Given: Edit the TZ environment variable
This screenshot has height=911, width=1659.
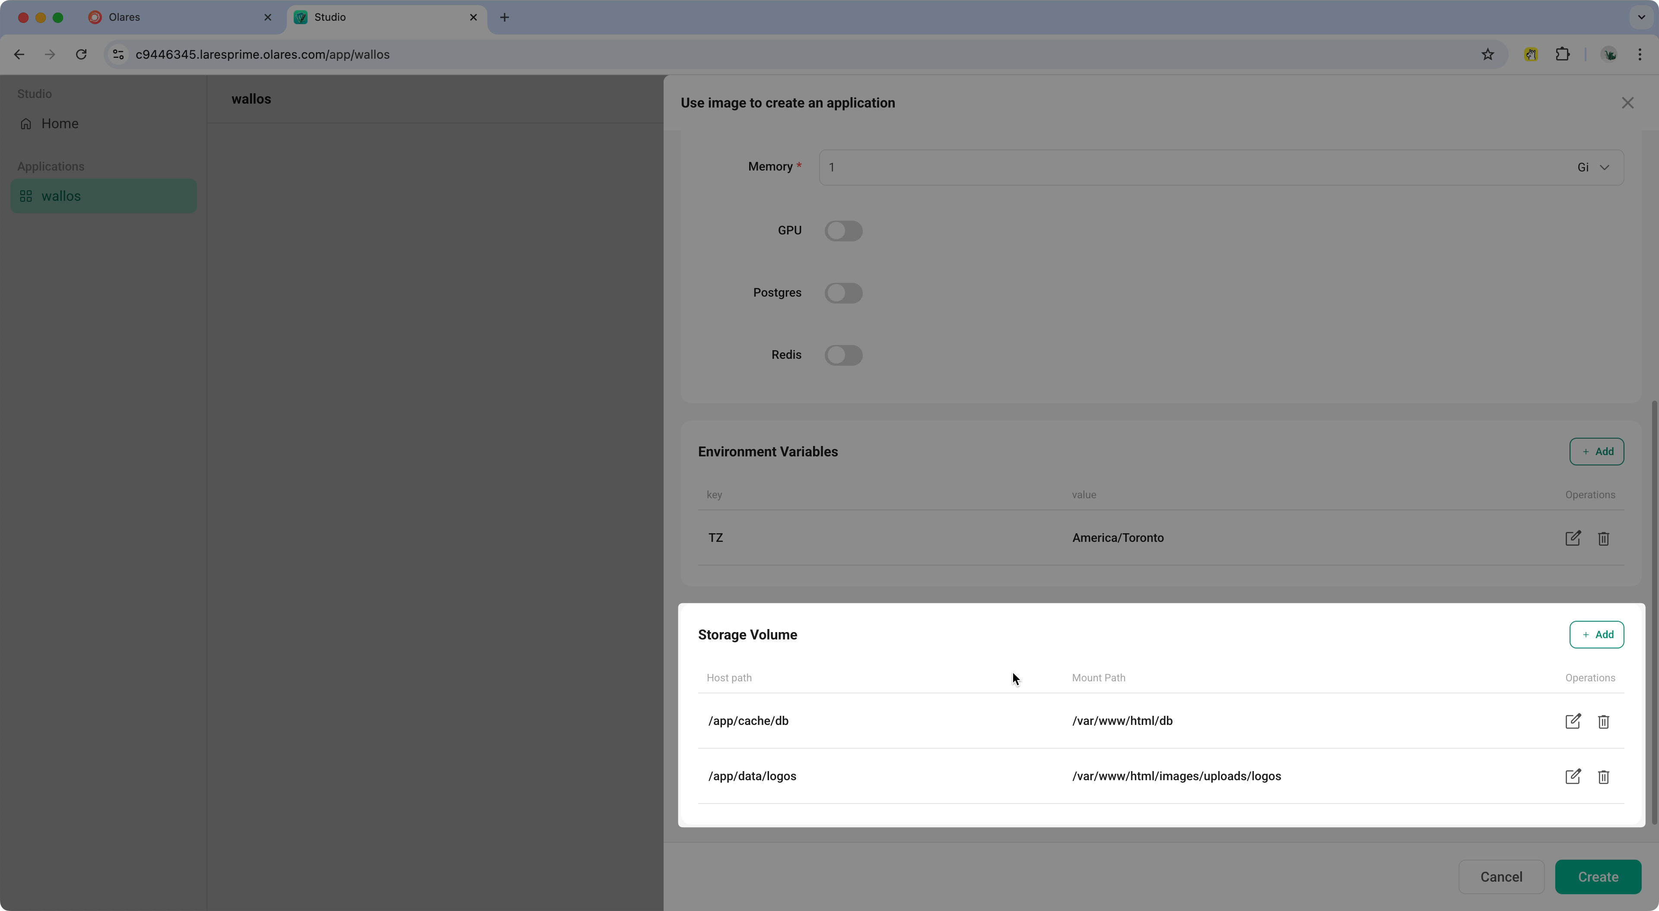Looking at the screenshot, I should [x=1573, y=538].
